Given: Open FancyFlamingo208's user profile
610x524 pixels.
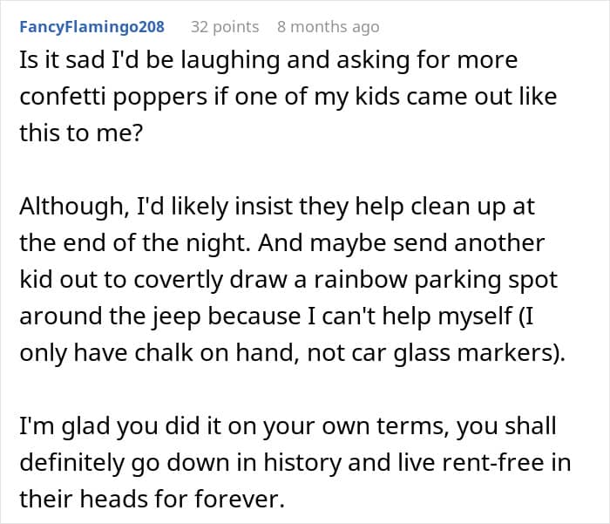Looking at the screenshot, I should coord(91,26).
